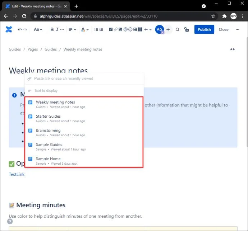Image resolution: width=248 pixels, height=231 pixels.
Task: Open the text color picker
Action: pos(84,29)
